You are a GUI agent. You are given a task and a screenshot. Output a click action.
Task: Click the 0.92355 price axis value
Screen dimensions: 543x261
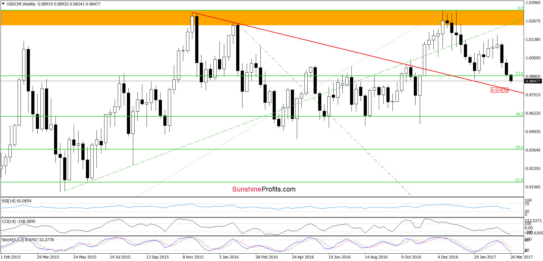coord(533,169)
